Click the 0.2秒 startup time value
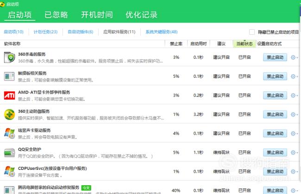301x194 pixels. (x=198, y=95)
